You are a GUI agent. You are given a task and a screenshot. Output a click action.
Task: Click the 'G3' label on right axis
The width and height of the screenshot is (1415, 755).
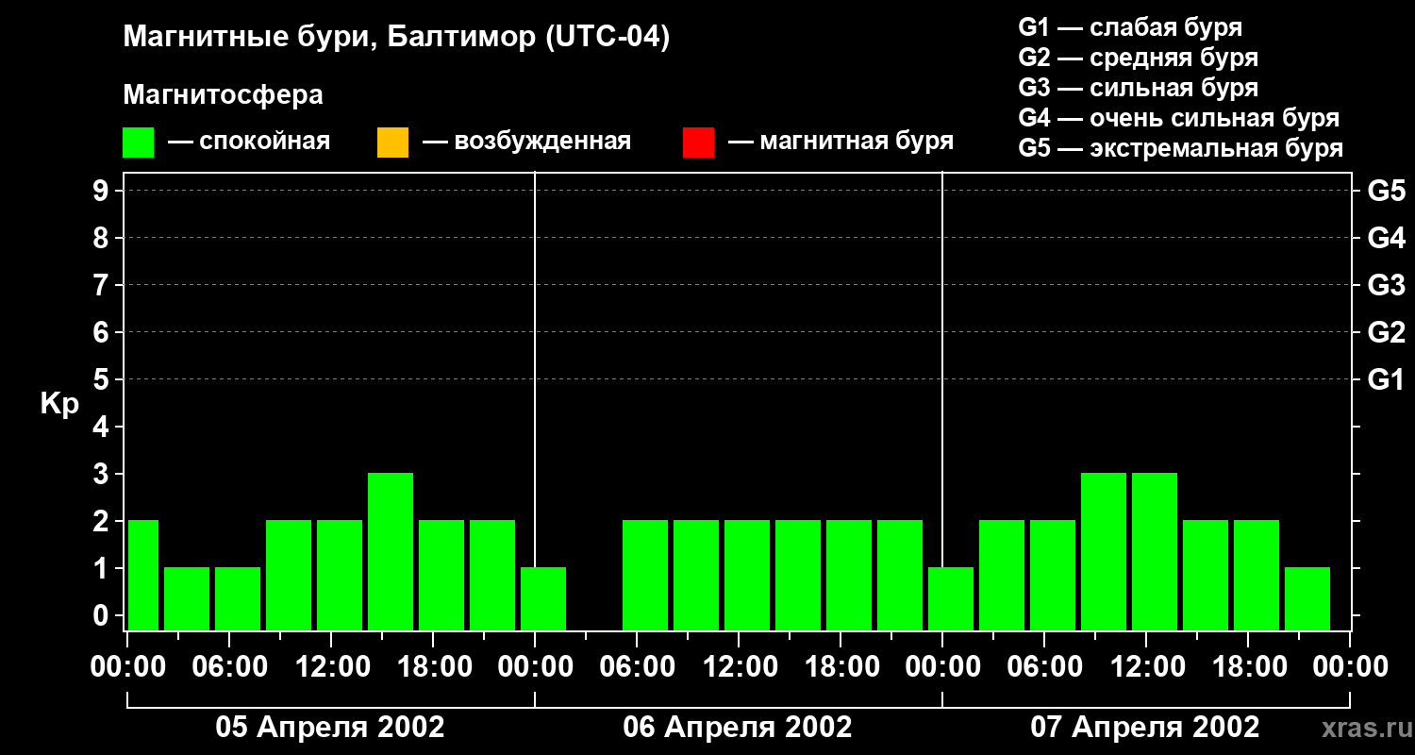click(1386, 285)
